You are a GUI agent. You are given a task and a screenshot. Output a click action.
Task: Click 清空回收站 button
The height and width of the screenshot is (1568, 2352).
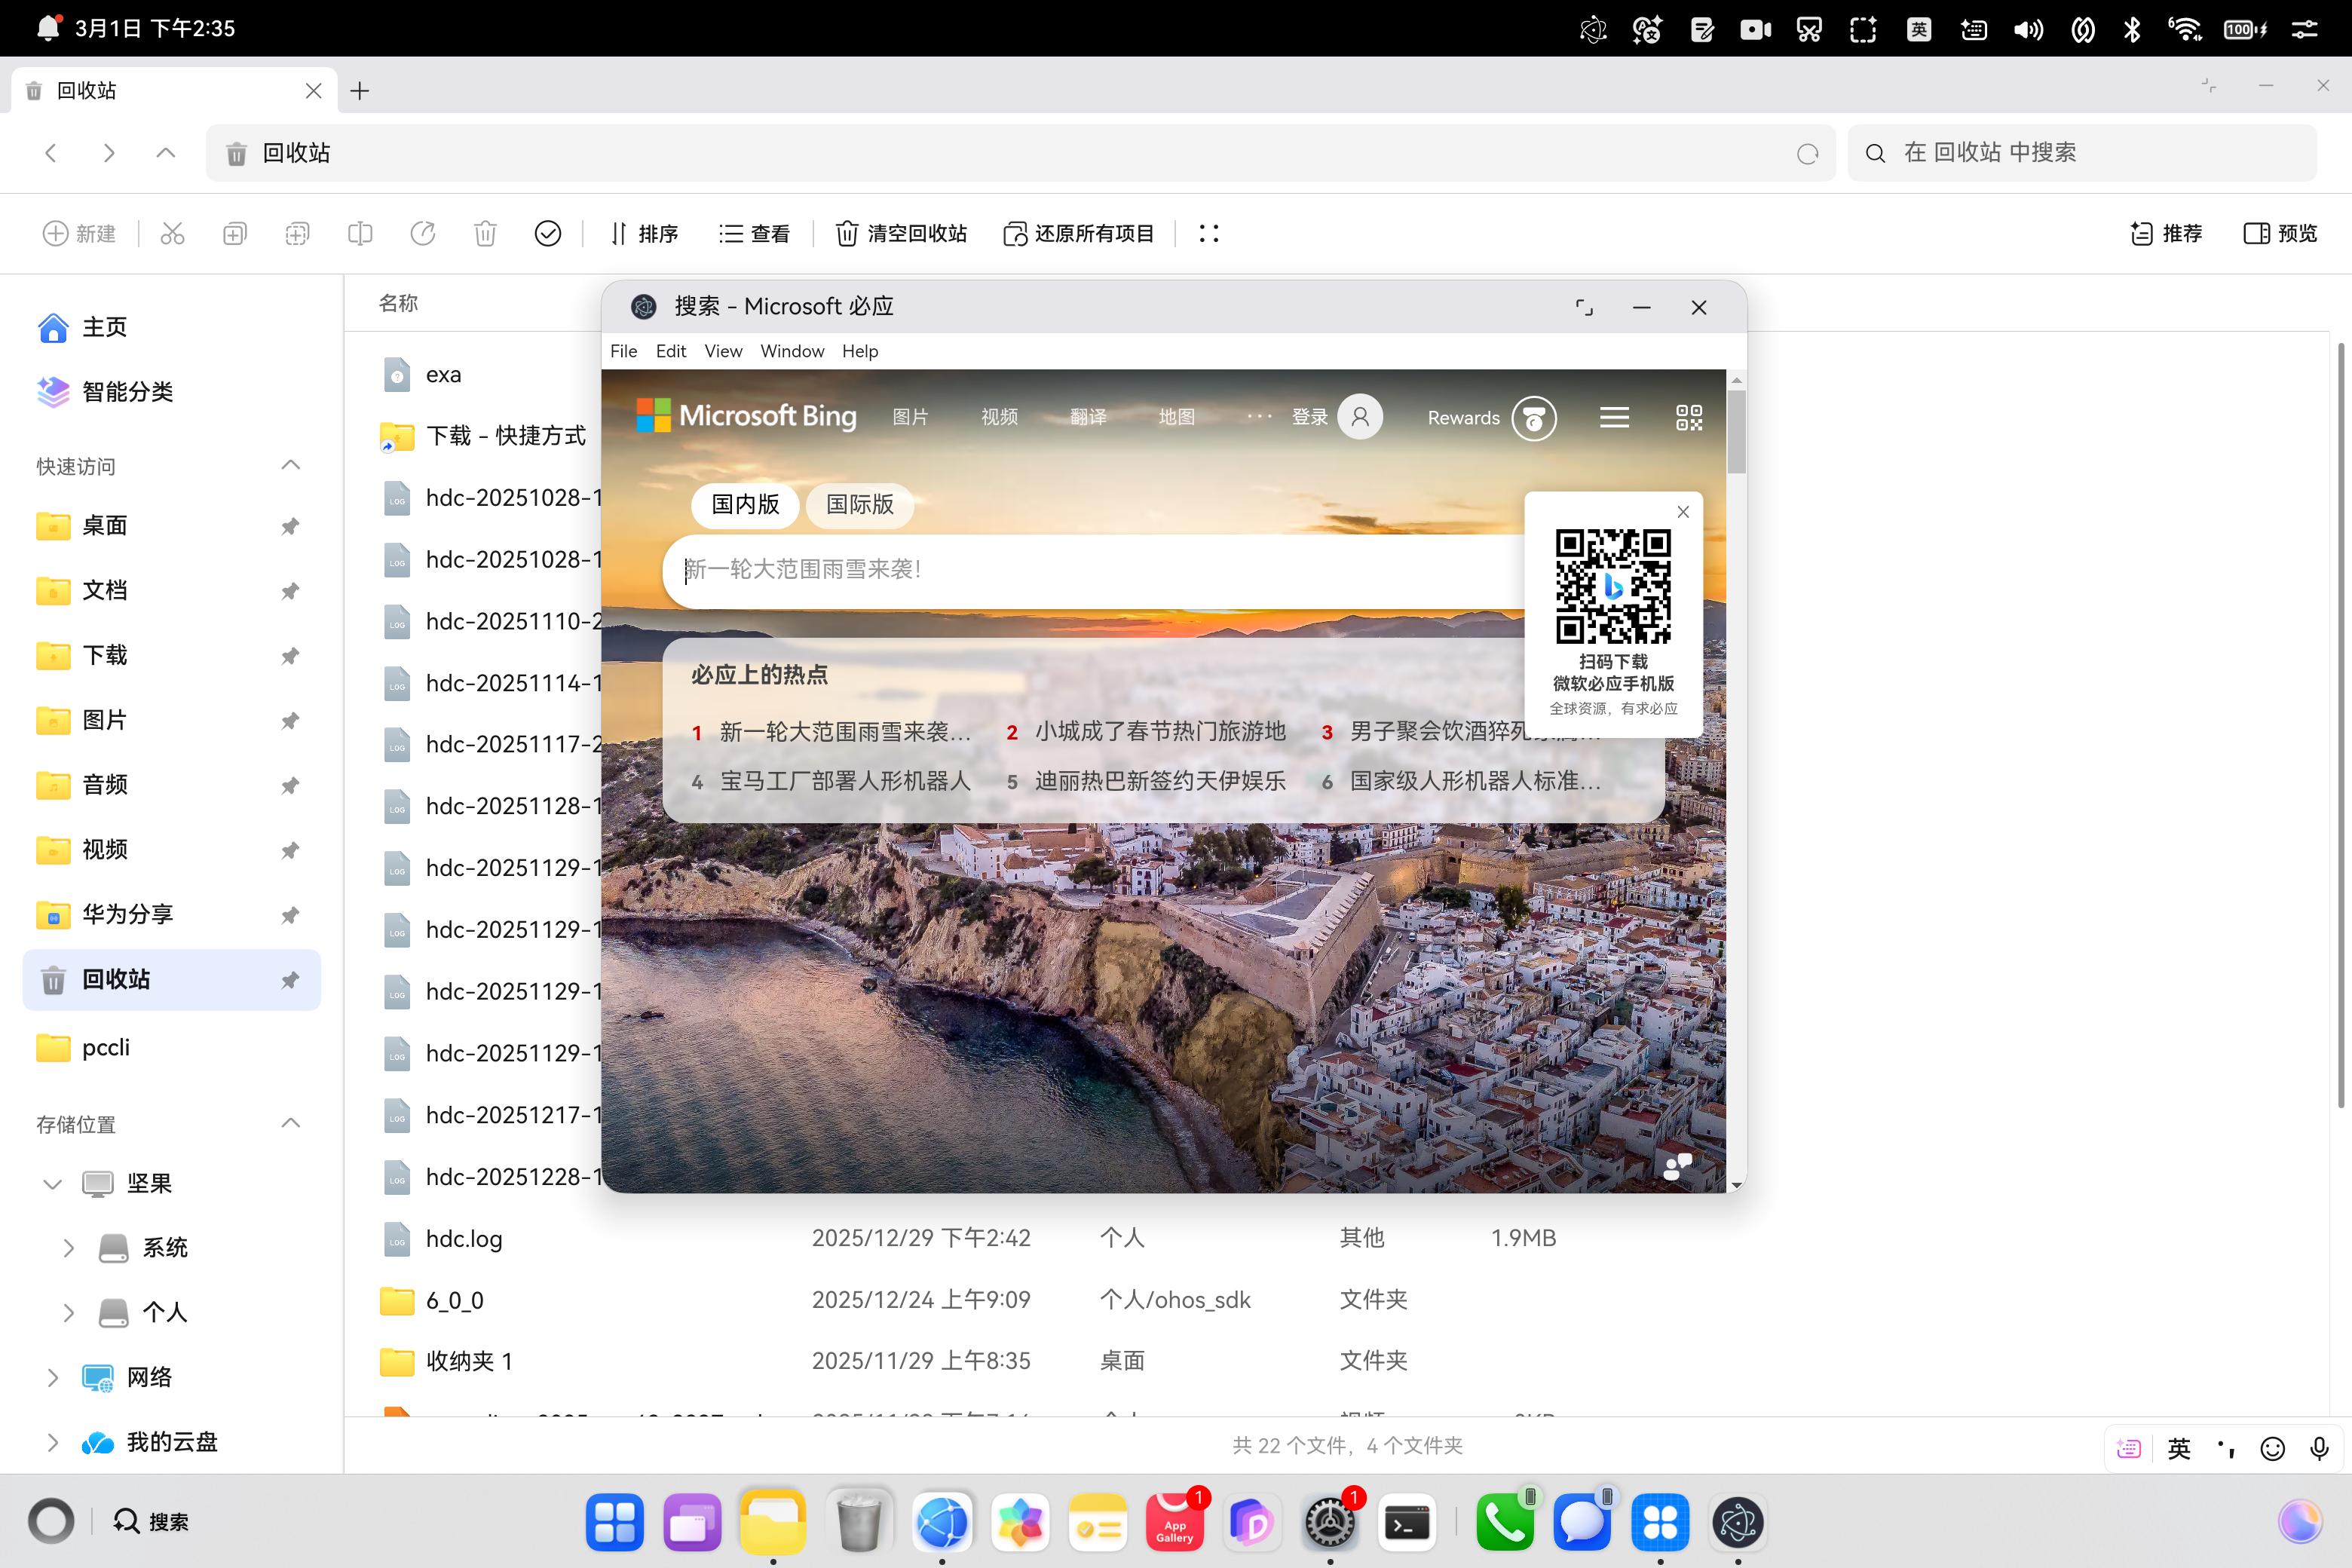(x=901, y=233)
